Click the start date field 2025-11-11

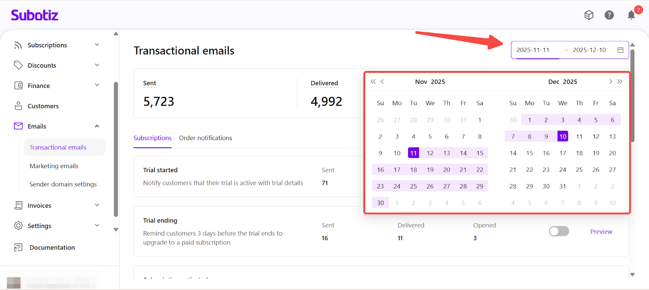[x=533, y=50]
